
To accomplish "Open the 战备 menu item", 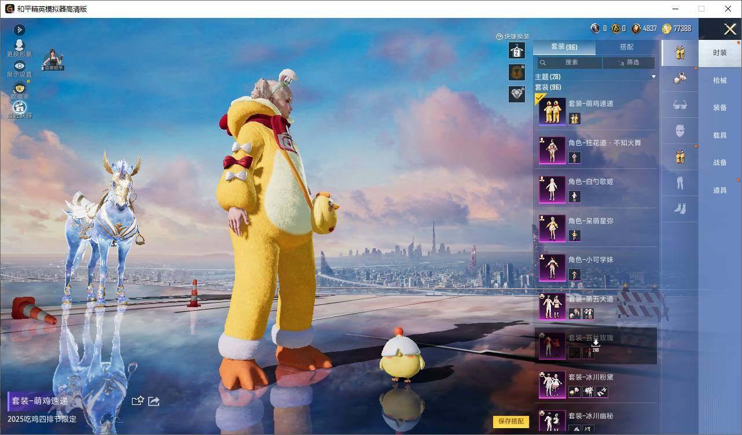I will tap(720, 163).
